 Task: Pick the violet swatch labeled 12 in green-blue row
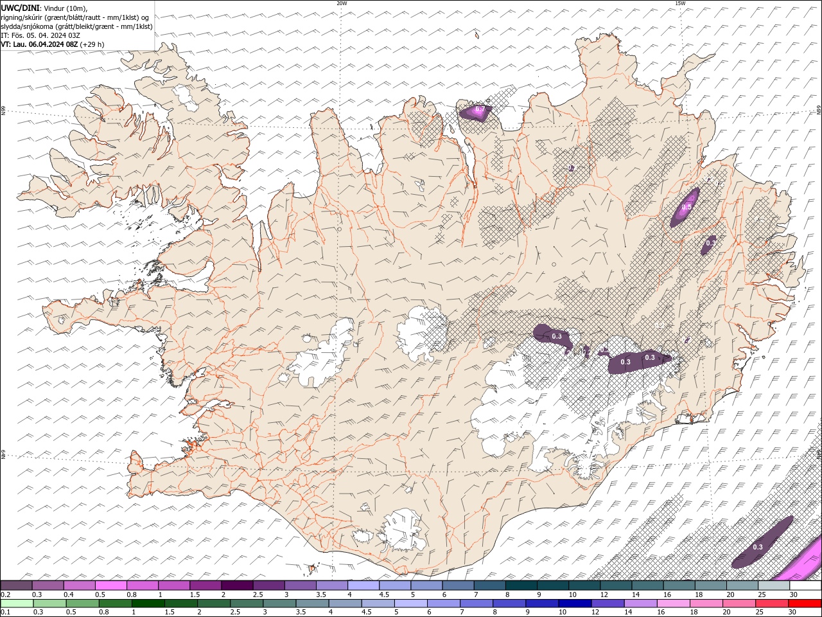click(608, 604)
